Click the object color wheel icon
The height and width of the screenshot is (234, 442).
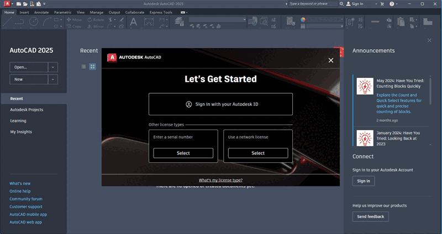point(303,19)
